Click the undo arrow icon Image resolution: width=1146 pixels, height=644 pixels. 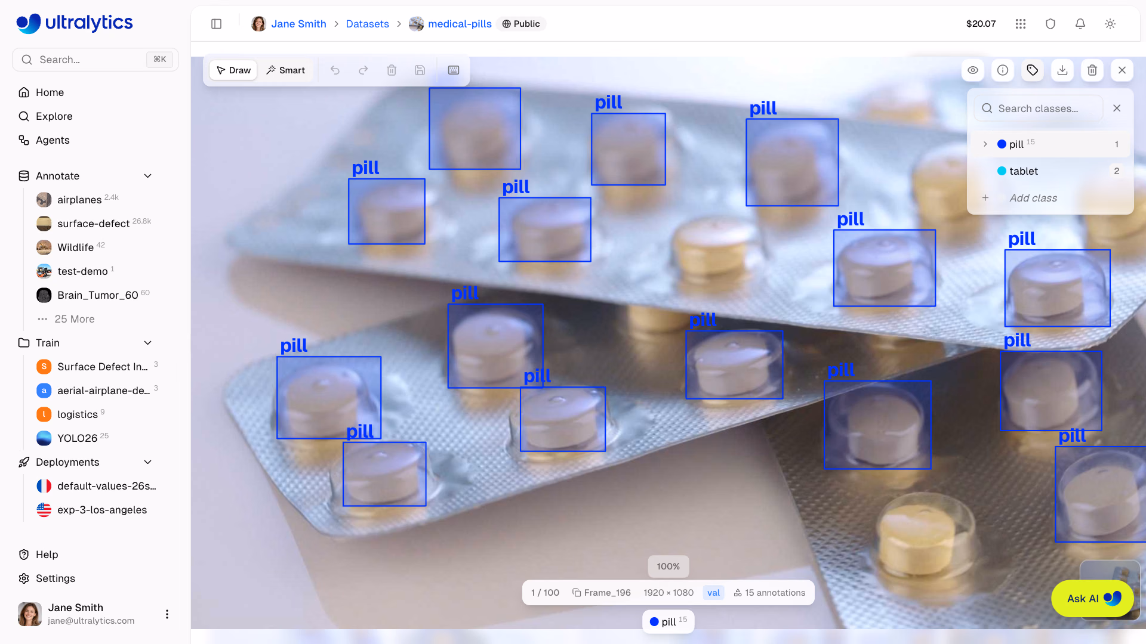(335, 70)
